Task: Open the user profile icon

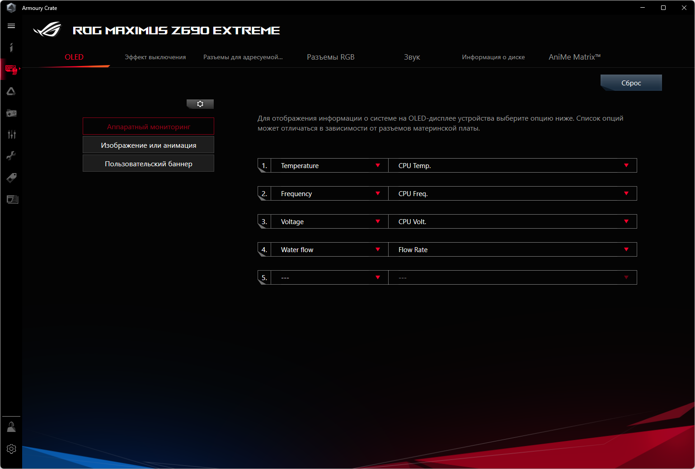Action: [11, 427]
